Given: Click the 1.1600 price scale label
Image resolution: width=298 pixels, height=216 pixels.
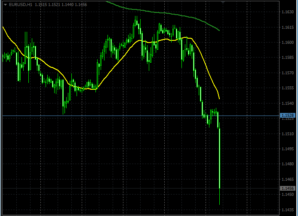Looking at the screenshot, I should point(288,43).
